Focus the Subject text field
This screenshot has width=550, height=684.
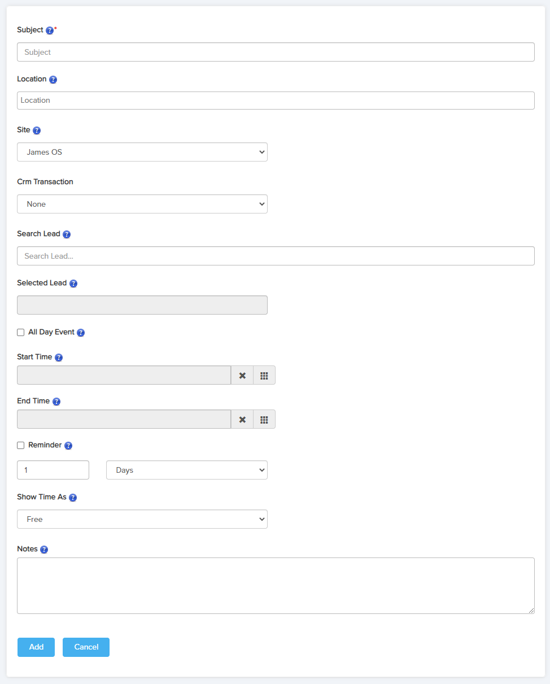tap(276, 52)
